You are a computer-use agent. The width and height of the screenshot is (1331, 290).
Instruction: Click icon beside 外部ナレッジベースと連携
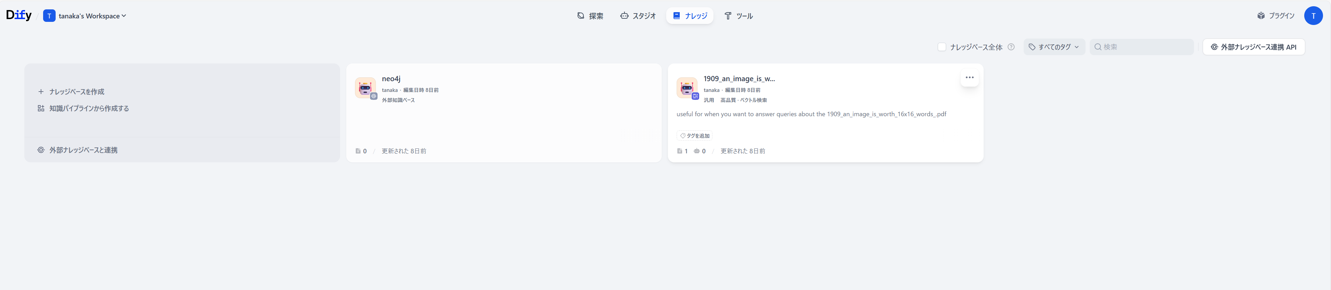click(41, 151)
